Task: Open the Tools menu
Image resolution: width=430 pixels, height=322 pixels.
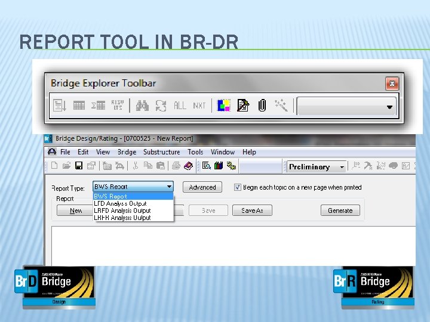Action: (x=195, y=152)
